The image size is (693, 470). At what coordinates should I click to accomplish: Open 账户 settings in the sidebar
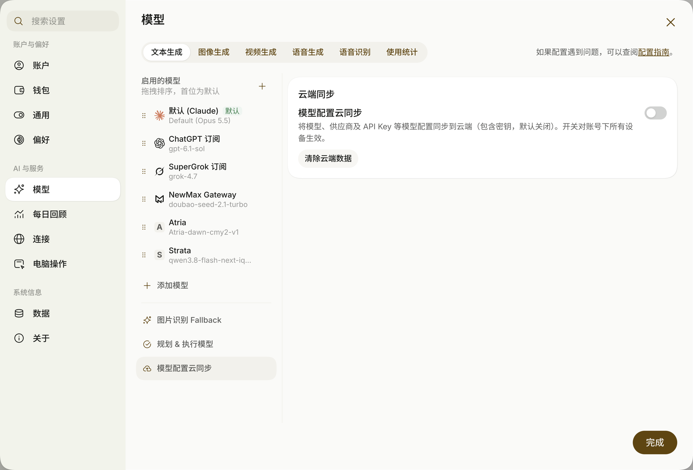point(63,65)
